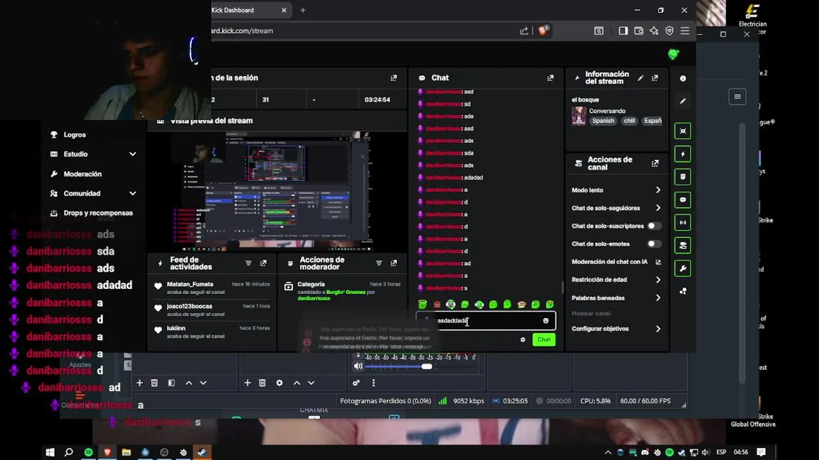Filter the Feed de actividades list

248,263
